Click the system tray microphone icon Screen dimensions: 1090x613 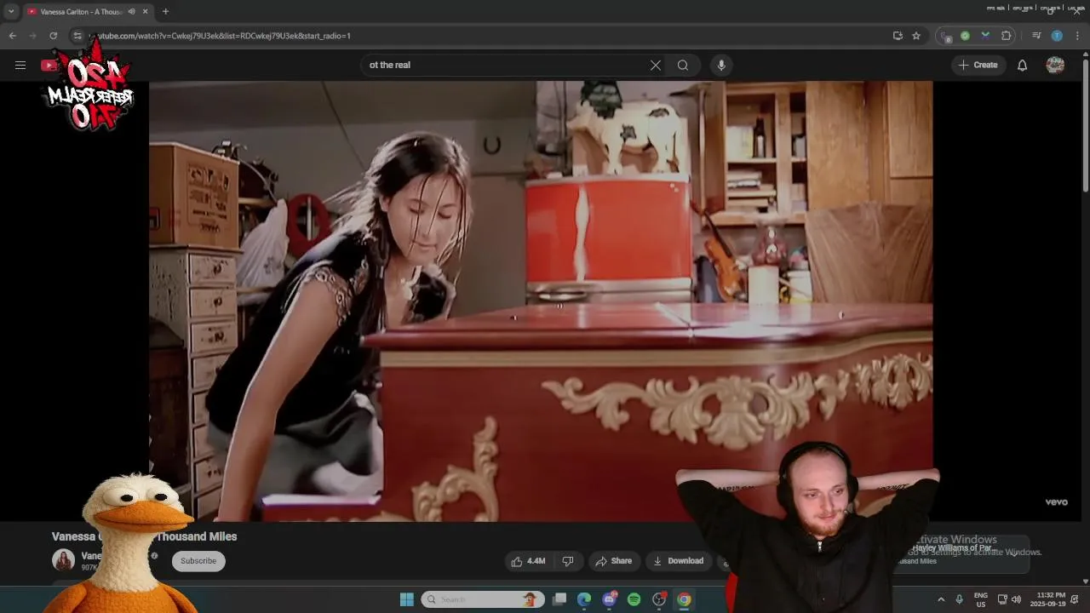[960, 599]
